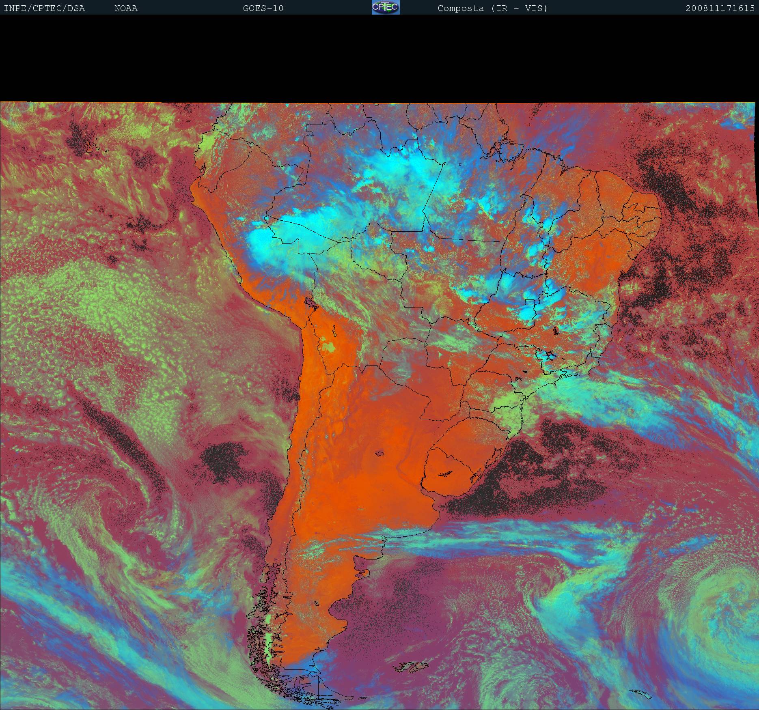Click the small square Federal District outline in Brazil
The image size is (759, 710).
coord(530,302)
